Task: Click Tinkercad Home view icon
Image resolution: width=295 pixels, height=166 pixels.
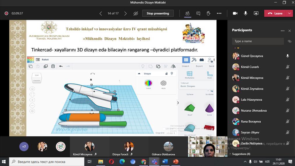Action: [x=32, y=89]
